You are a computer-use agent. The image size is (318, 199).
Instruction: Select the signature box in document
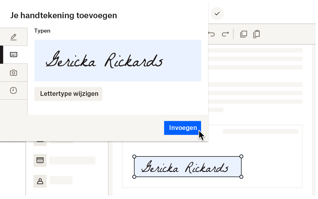(x=188, y=167)
